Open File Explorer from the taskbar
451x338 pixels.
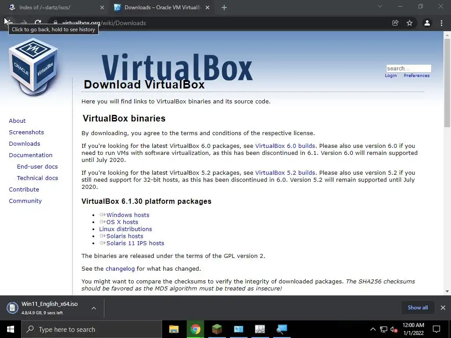tap(174, 329)
